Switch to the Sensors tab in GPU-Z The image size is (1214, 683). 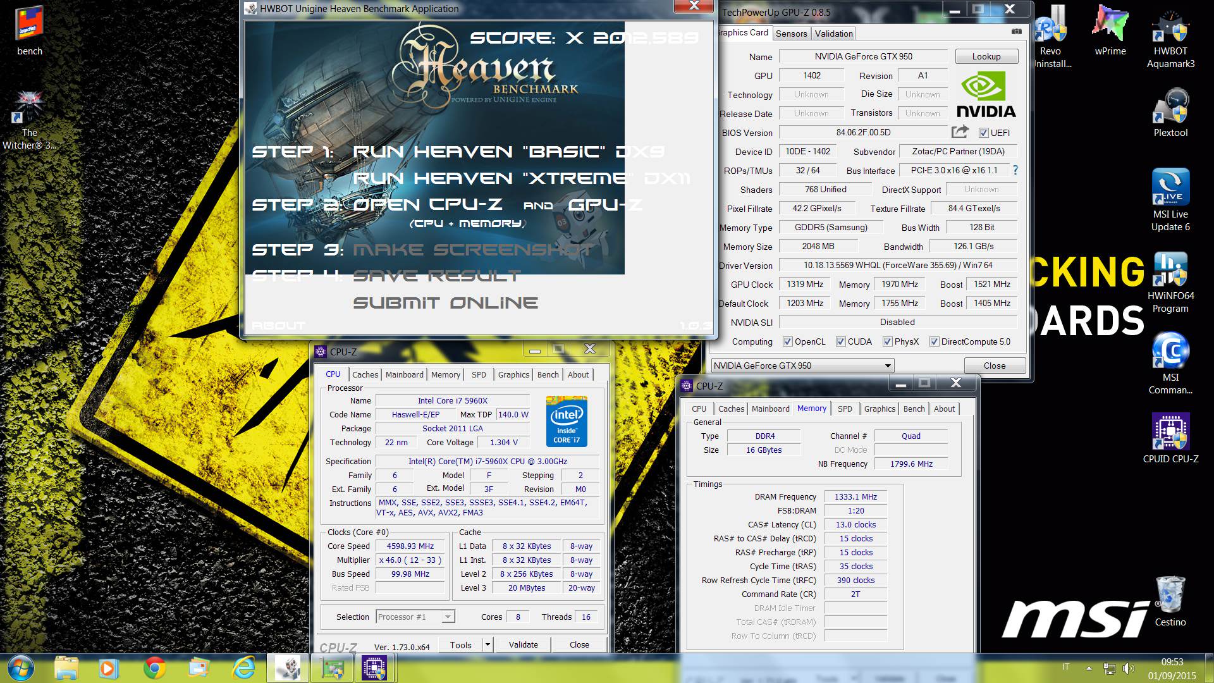click(791, 34)
